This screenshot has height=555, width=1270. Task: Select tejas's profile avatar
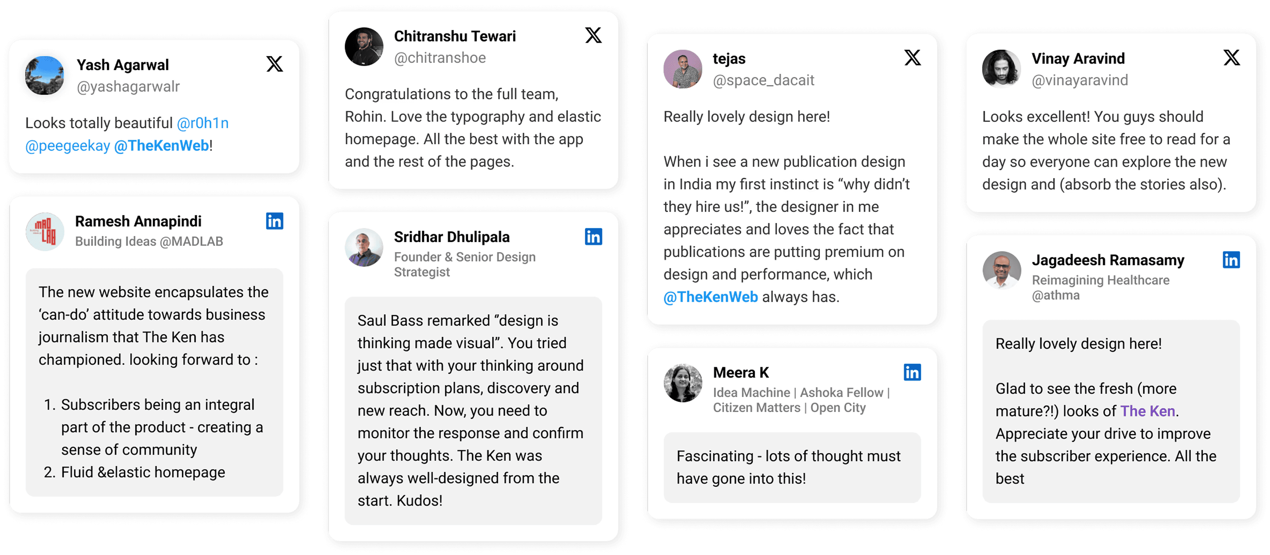point(683,69)
